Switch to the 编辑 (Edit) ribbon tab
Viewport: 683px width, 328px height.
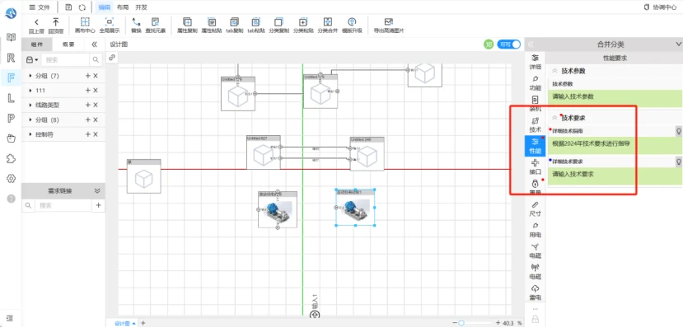(104, 7)
